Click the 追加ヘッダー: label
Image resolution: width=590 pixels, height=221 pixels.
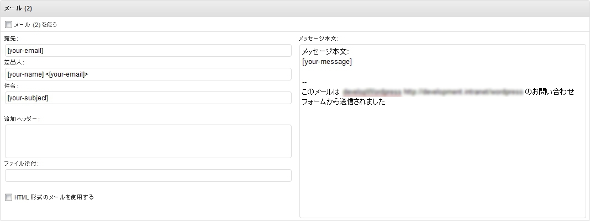22,118
